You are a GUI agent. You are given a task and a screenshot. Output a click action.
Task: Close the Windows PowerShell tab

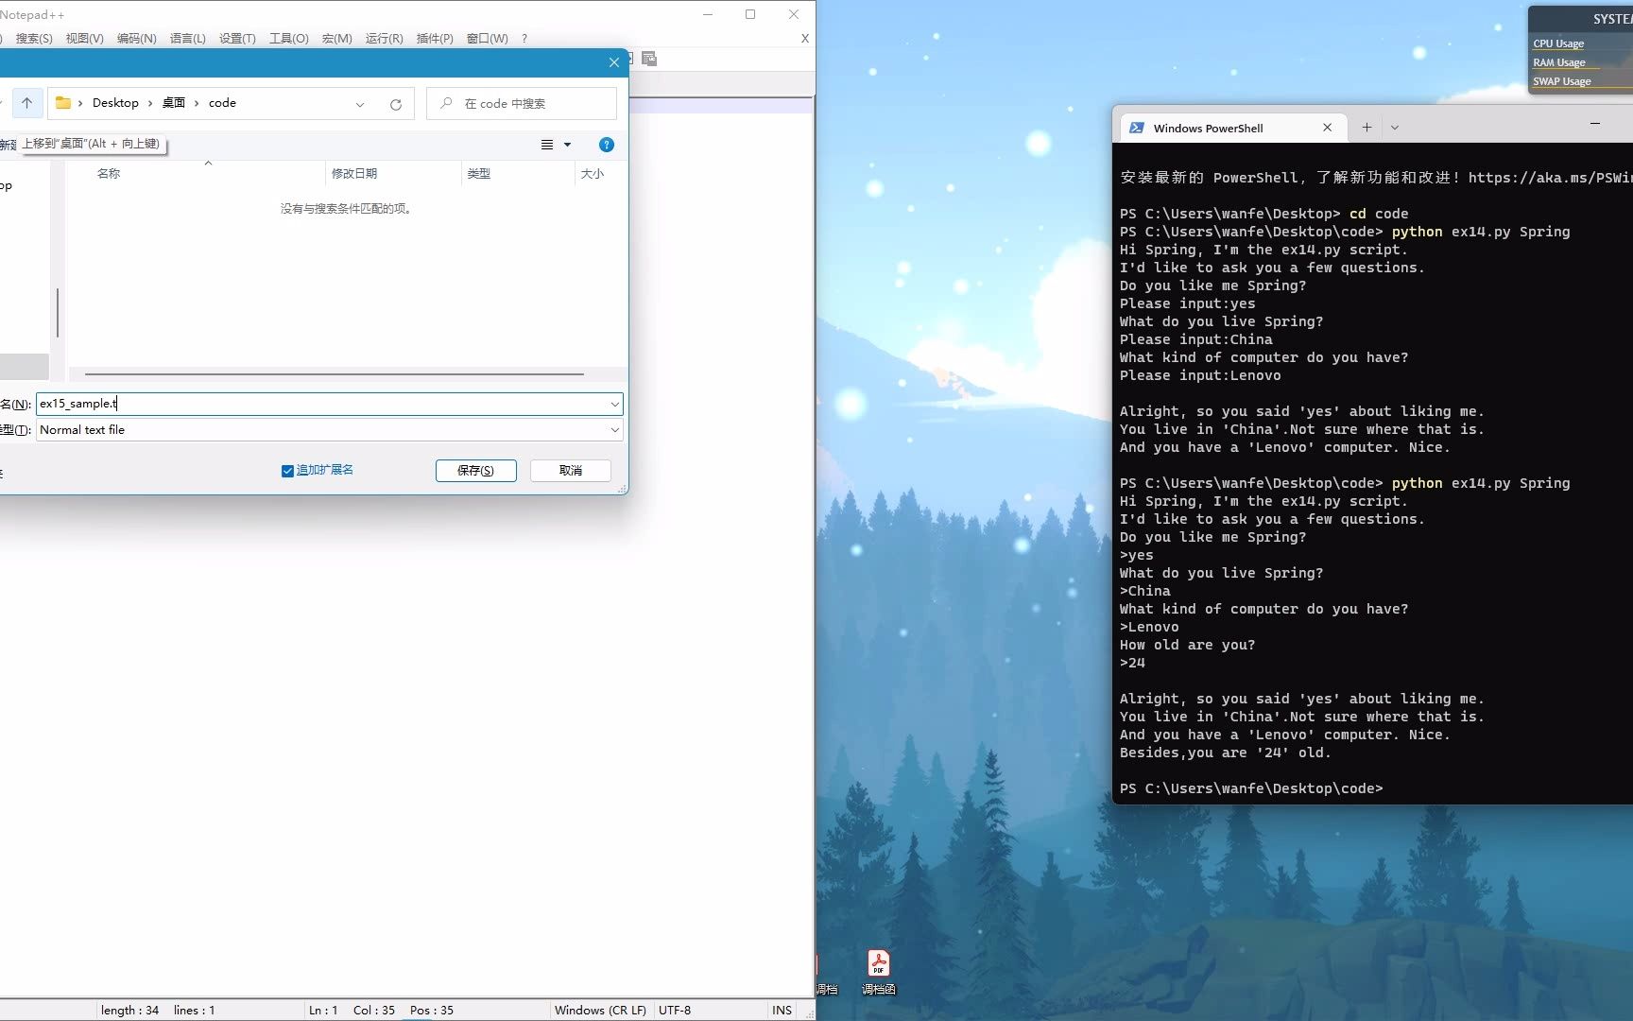(x=1327, y=128)
